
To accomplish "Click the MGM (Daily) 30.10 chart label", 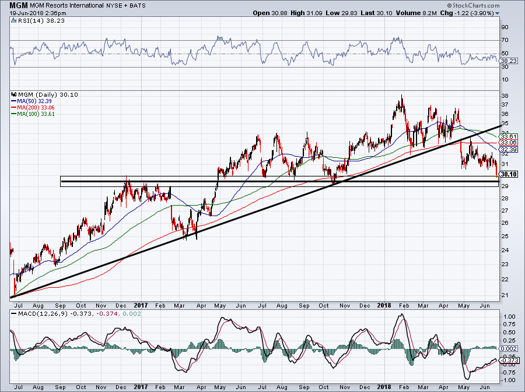I will point(48,94).
